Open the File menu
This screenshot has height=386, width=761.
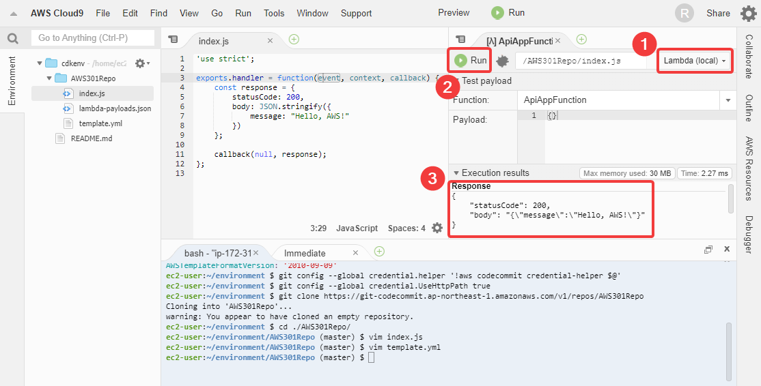(103, 13)
